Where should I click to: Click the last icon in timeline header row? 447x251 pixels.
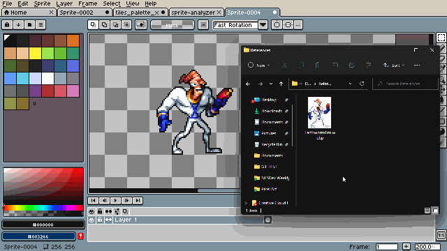click(x=125, y=211)
